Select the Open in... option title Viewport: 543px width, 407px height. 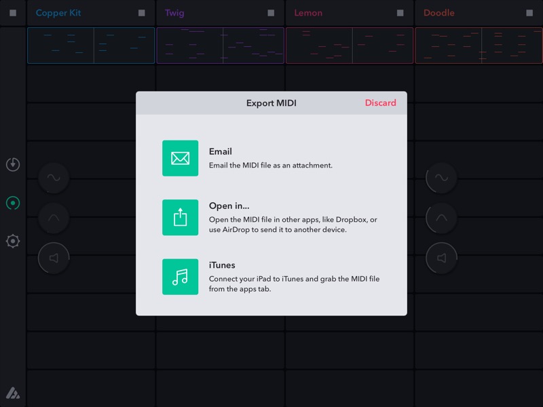tap(229, 206)
